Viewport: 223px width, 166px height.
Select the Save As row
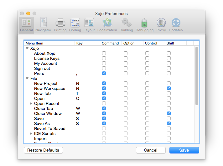(109, 123)
